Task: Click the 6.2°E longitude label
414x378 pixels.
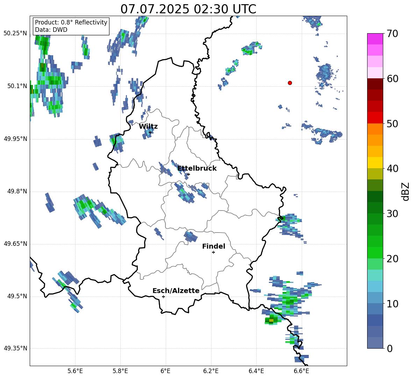Action: coord(211,371)
